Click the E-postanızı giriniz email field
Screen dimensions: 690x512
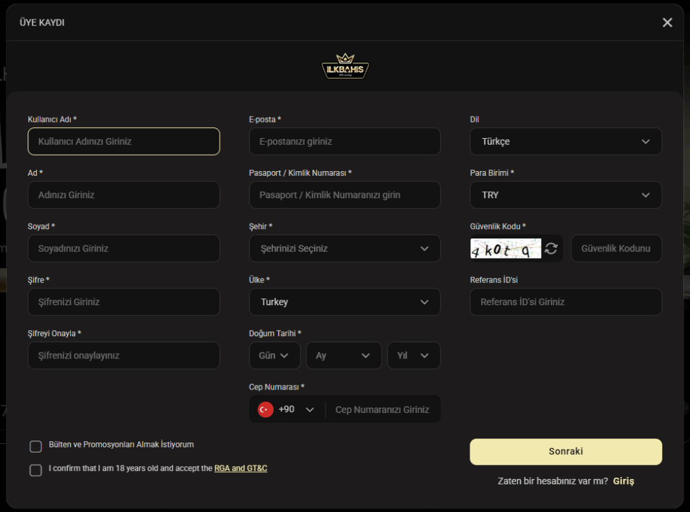(x=344, y=141)
